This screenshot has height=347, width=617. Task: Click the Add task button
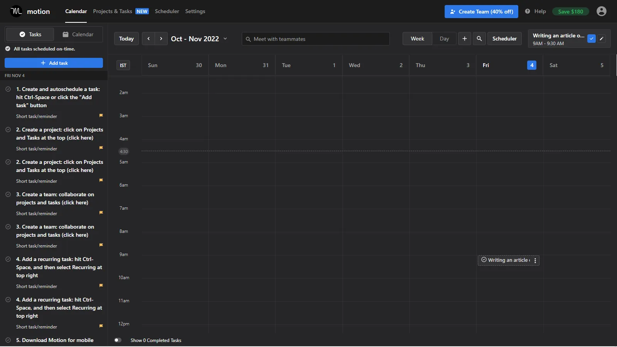pyautogui.click(x=54, y=63)
